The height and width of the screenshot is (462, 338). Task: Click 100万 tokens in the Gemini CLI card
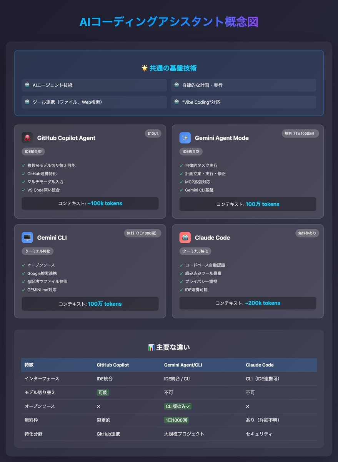tap(105, 304)
